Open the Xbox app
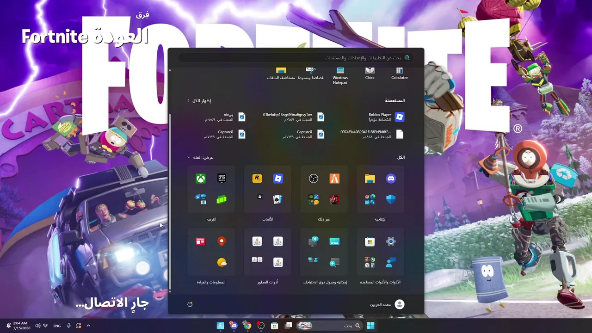Image resolution: width=592 pixels, height=333 pixels. [200, 179]
